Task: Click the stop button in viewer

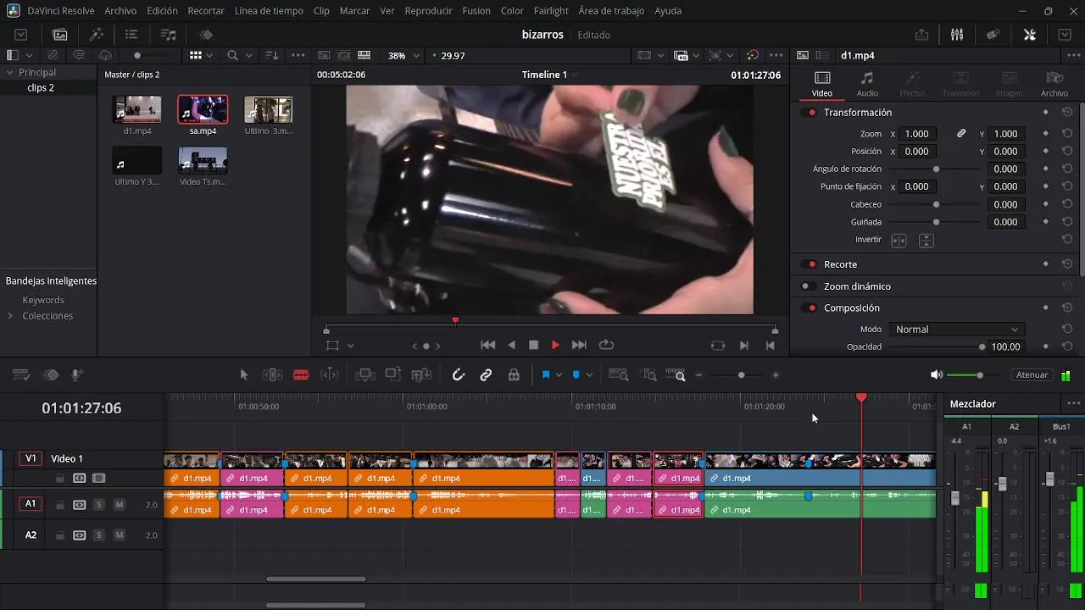Action: (534, 345)
